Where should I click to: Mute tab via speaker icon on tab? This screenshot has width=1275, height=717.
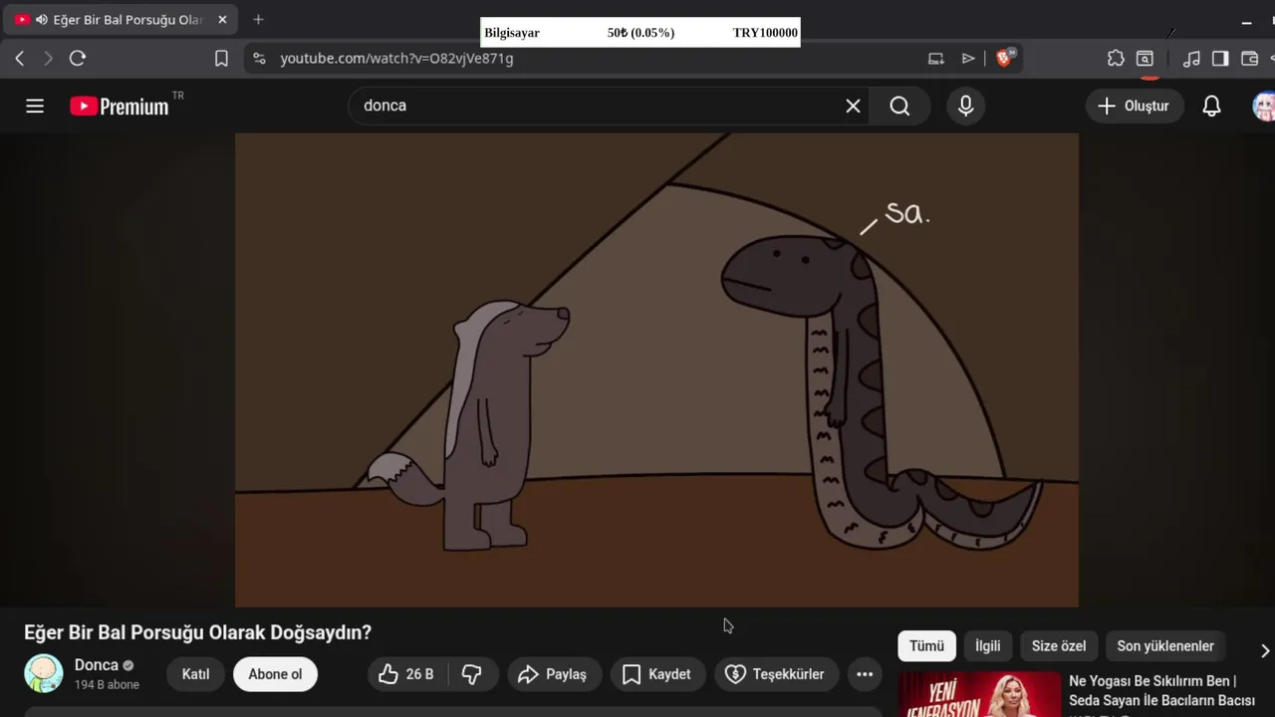(41, 20)
